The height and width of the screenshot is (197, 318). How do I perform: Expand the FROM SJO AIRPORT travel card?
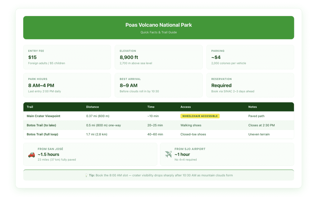point(227,154)
